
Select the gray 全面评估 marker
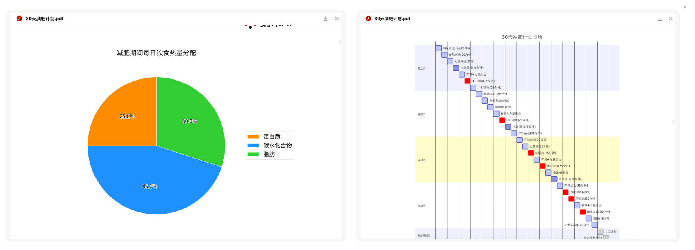[600, 231]
